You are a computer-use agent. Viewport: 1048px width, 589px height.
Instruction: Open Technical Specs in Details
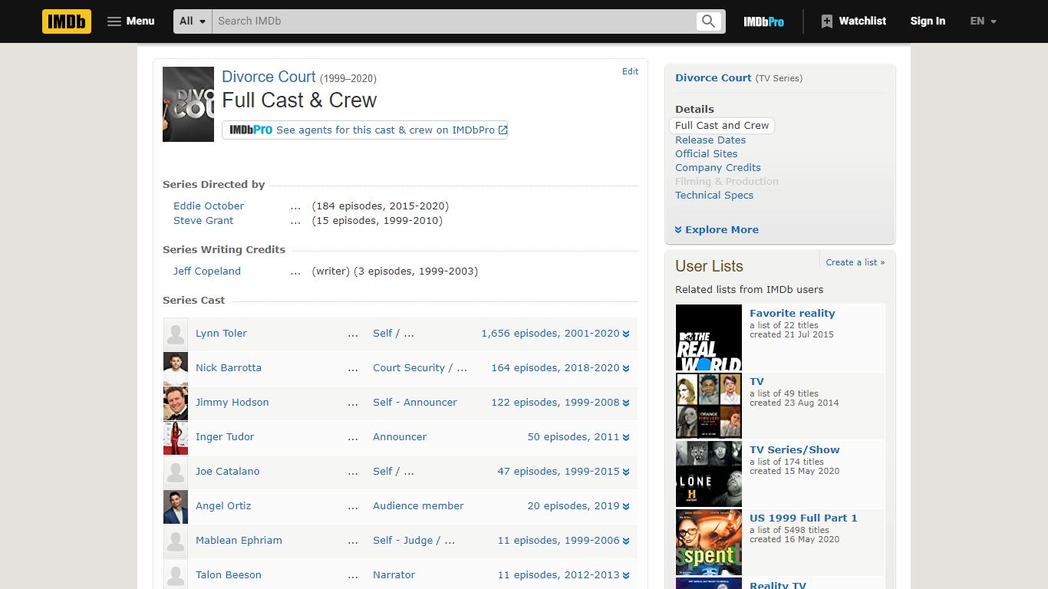pyautogui.click(x=714, y=196)
